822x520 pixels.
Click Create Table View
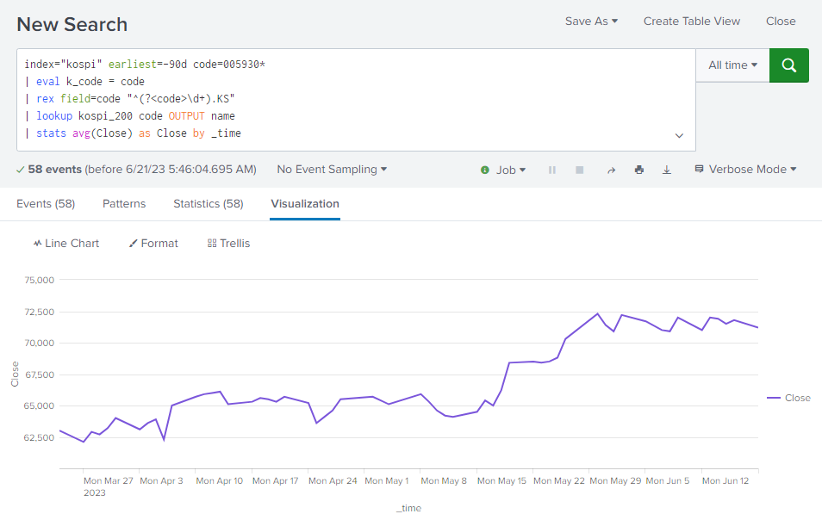(x=692, y=22)
